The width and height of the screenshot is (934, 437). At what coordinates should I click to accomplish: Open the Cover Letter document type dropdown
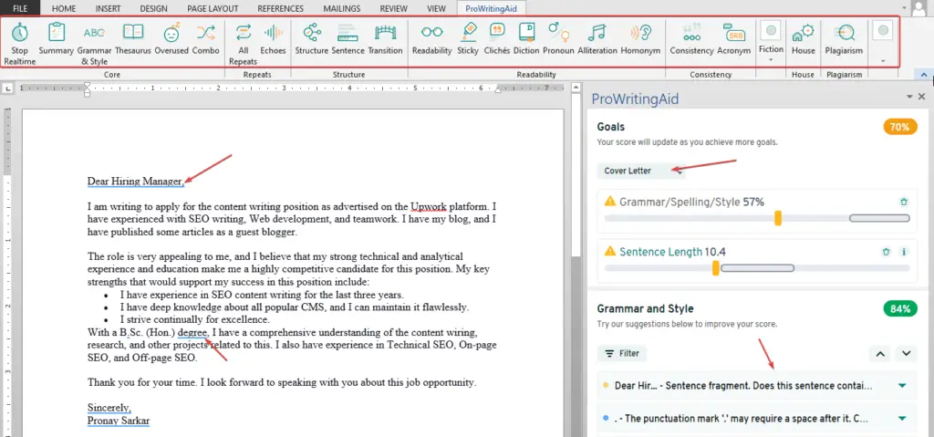coord(641,172)
